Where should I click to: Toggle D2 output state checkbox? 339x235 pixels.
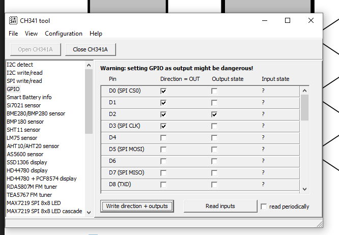coord(214,114)
